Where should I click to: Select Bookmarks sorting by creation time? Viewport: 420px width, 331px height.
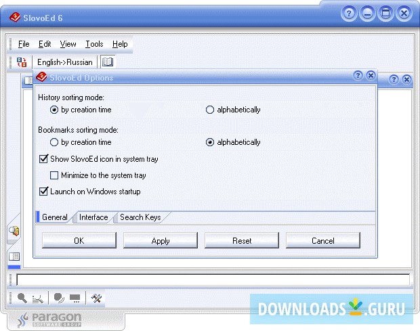click(81, 142)
